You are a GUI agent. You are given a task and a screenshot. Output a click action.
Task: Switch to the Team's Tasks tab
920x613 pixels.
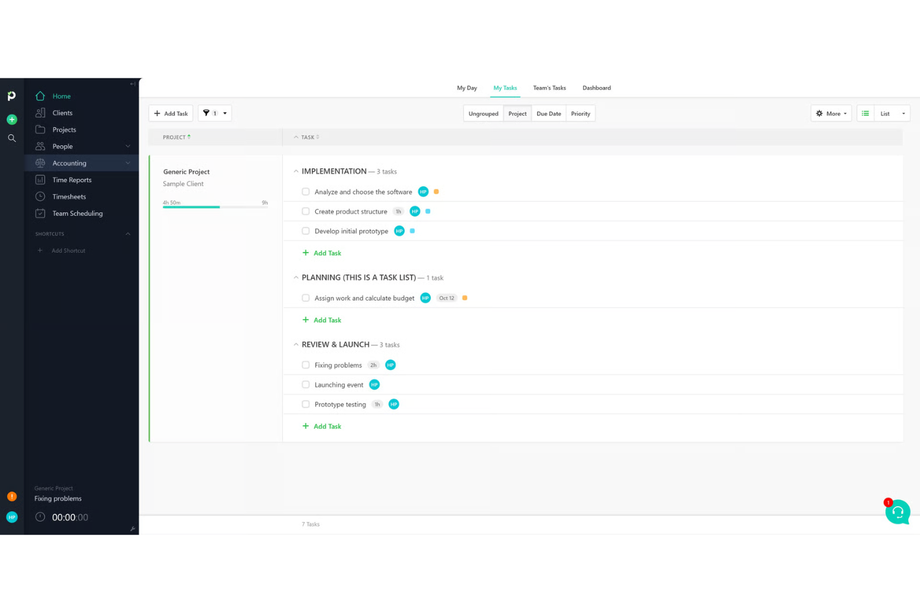tap(549, 88)
